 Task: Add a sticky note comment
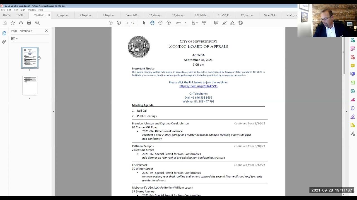tap(216, 23)
